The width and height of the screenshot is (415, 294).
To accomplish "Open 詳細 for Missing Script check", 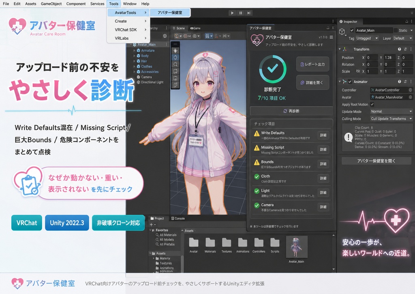I will 323,149.
